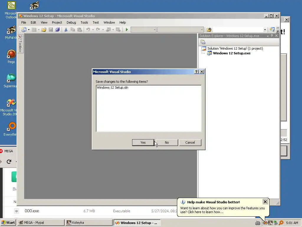Switch to Koteyka taskbar button
Viewport: 302px width, 227px height.
88,223
